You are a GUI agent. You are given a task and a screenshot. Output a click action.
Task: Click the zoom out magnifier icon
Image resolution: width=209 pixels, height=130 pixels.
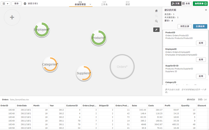[x=156, y=21]
